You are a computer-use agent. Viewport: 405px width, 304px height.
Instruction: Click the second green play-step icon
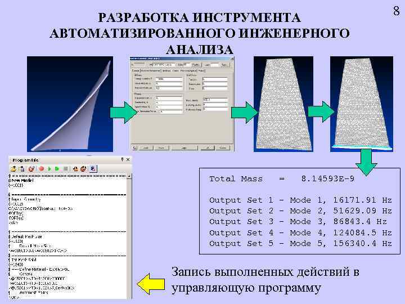57,169
